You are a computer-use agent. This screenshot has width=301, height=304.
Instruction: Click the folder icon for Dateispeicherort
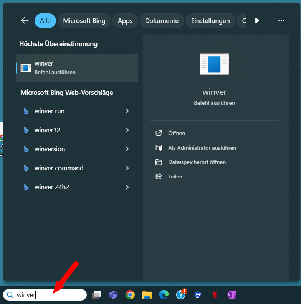pos(159,162)
